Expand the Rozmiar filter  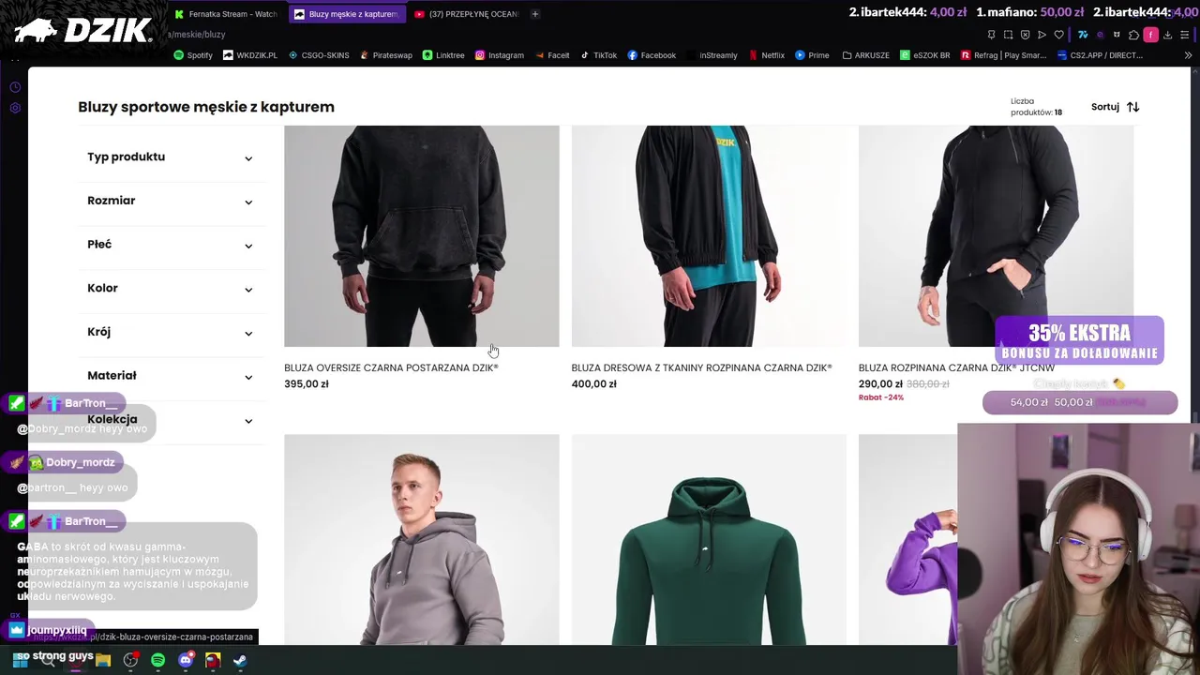coord(170,201)
